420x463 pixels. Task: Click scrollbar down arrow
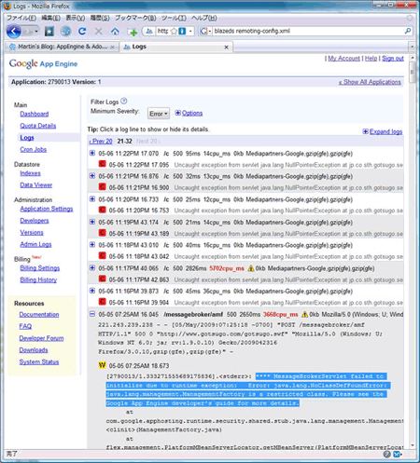click(413, 445)
